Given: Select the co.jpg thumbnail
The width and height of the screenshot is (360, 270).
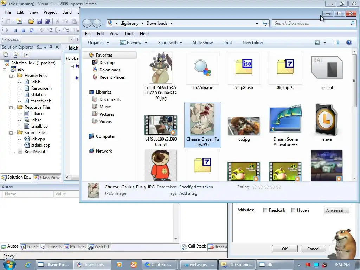Looking at the screenshot, I should (244, 126).
